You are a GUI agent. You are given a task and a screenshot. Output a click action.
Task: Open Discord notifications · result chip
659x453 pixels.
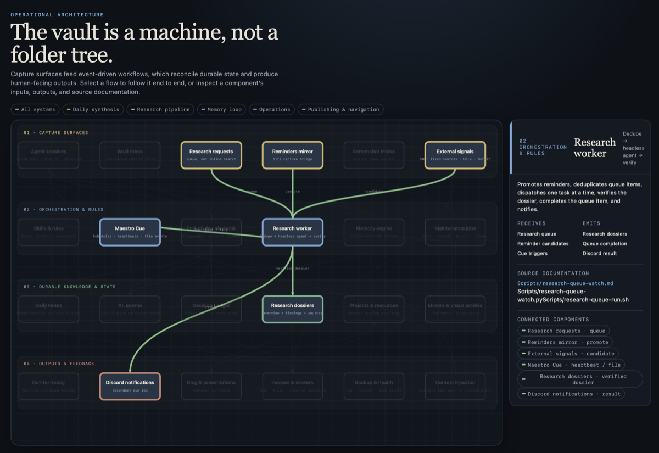571,394
